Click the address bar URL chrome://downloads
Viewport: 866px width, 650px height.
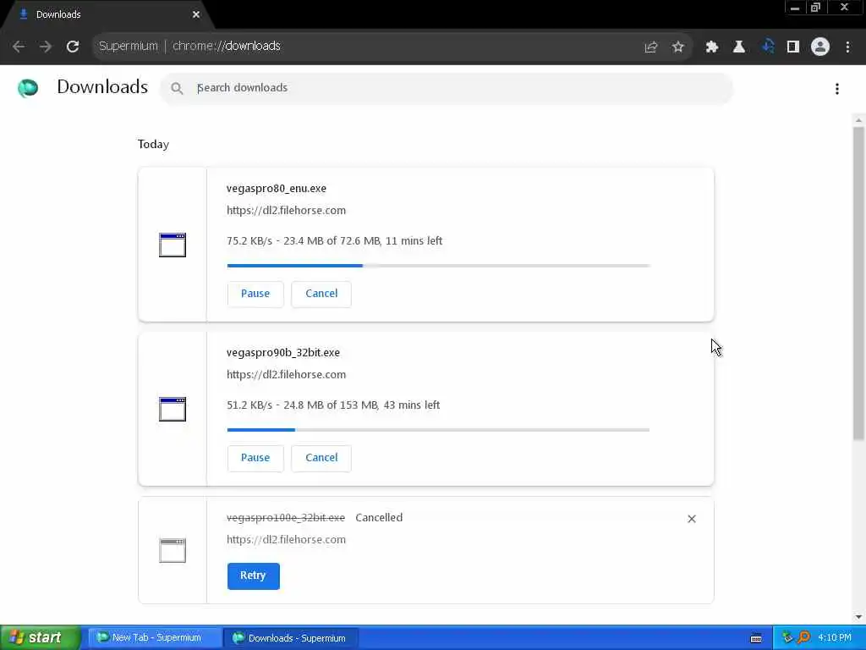[227, 46]
